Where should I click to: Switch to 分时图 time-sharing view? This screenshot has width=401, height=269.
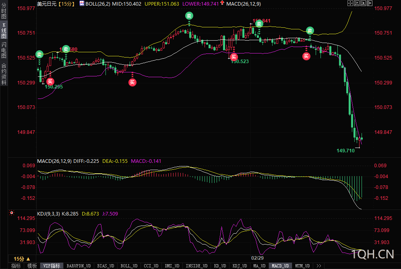point(4,10)
